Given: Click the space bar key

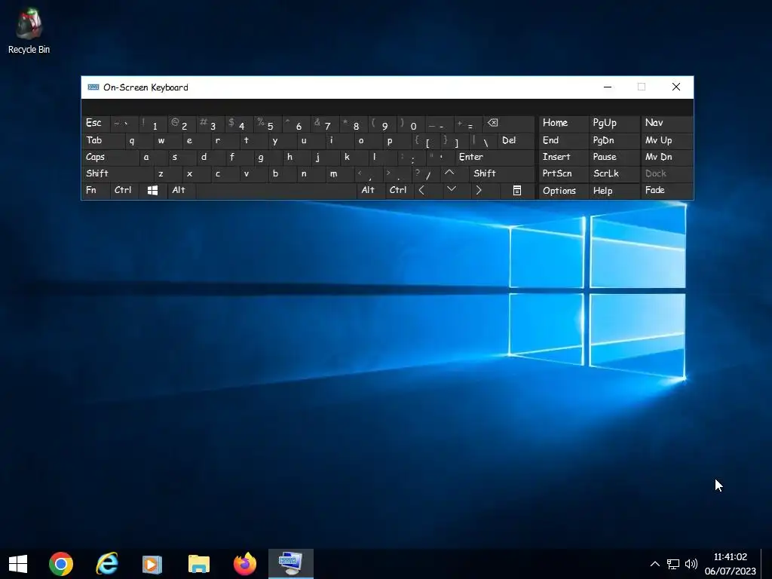Looking at the screenshot, I should click(x=276, y=190).
